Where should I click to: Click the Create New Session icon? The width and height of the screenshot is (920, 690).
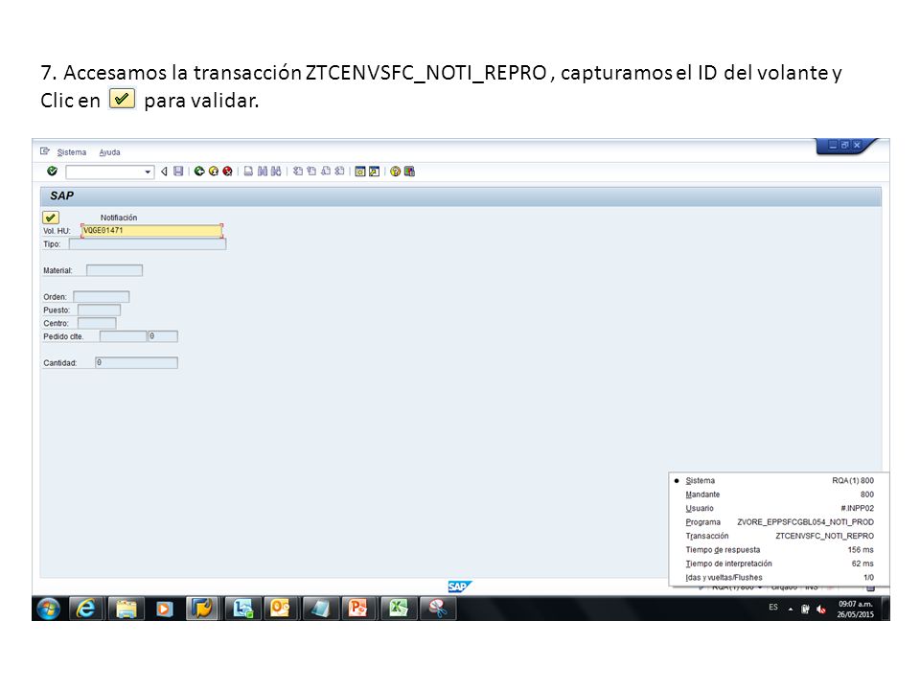[x=360, y=172]
